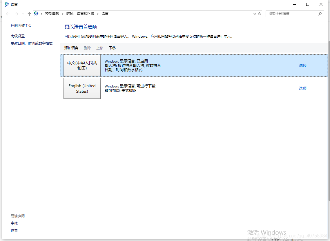This screenshot has height=241, width=330.
Task: Click text 键盘布局: 美式键盘
Action: point(121,91)
